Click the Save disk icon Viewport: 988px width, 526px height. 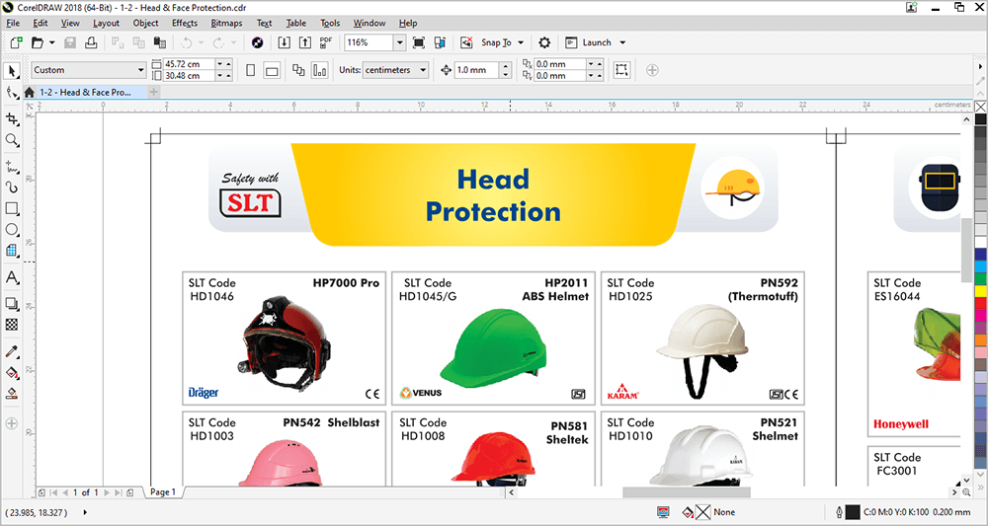[x=70, y=42]
